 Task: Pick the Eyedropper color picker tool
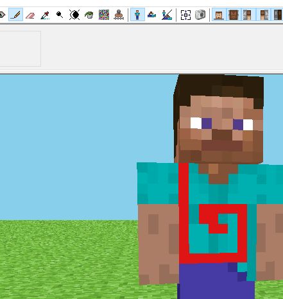tap(45, 15)
